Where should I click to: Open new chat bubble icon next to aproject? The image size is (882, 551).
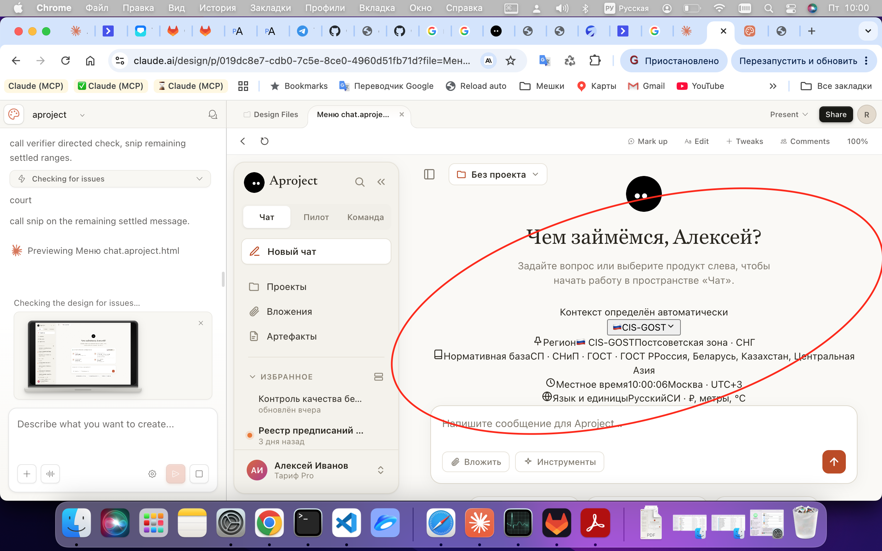coord(213,115)
